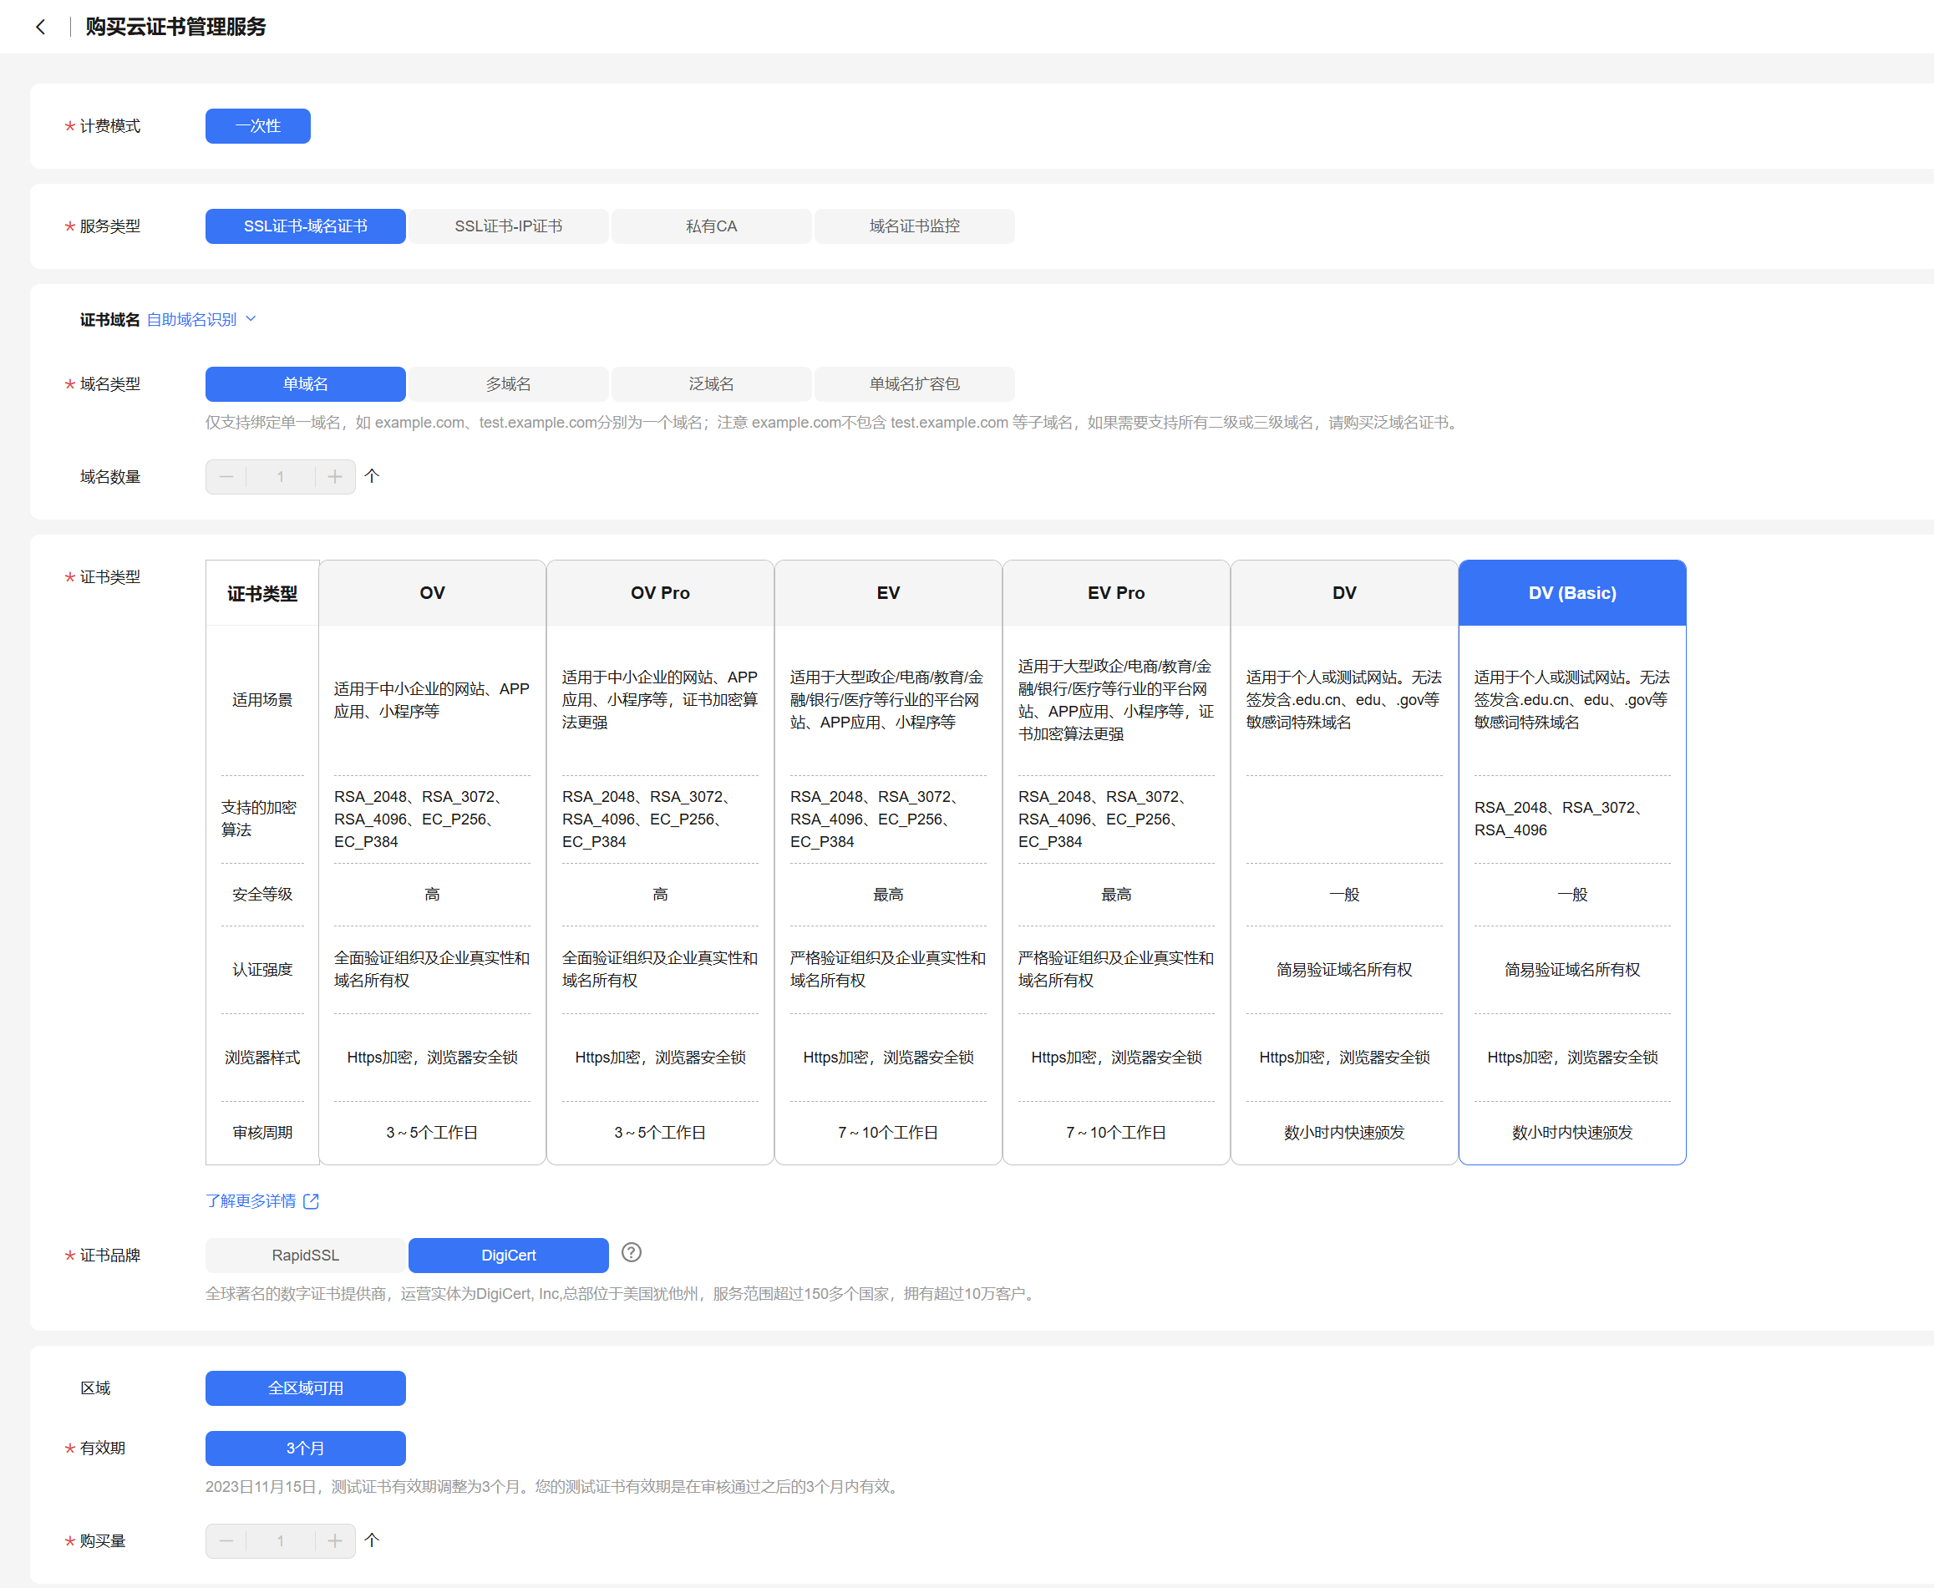
Task: Select the OV Pro certificate column
Action: click(660, 593)
